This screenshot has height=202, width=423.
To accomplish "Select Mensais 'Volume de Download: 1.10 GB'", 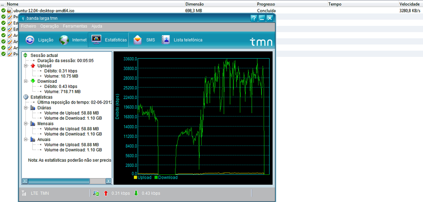I will [73, 134].
